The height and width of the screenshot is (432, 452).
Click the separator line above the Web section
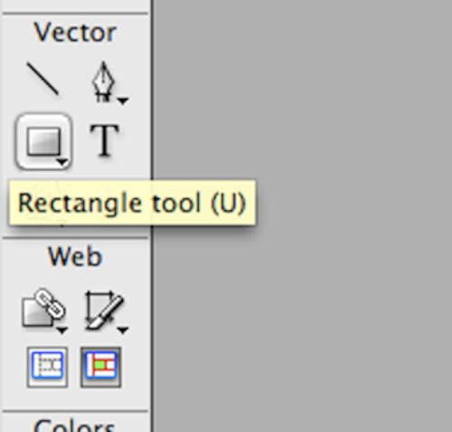75,238
